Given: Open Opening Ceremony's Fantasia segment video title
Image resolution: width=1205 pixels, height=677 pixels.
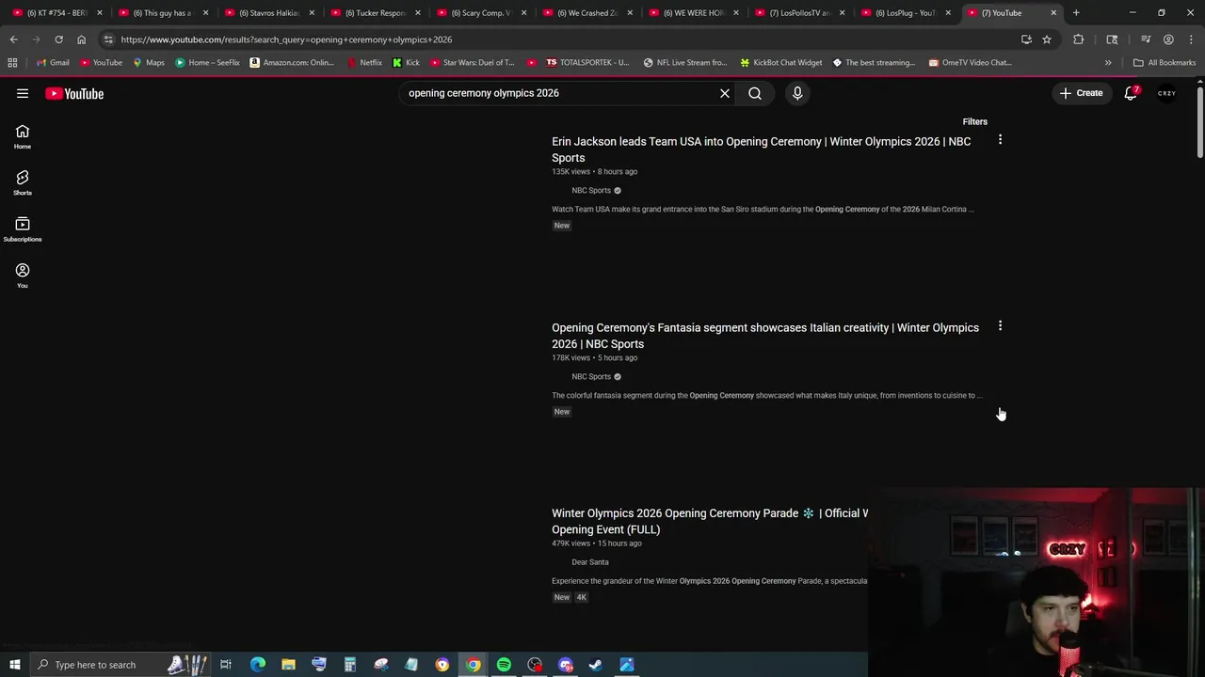Looking at the screenshot, I should click(x=765, y=336).
